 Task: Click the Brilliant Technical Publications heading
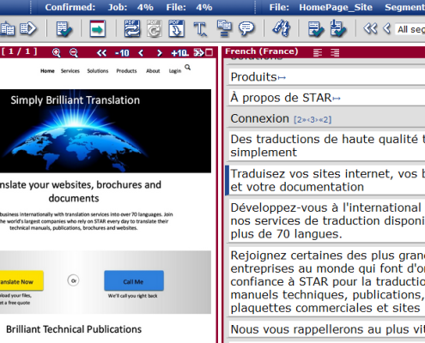point(74,329)
